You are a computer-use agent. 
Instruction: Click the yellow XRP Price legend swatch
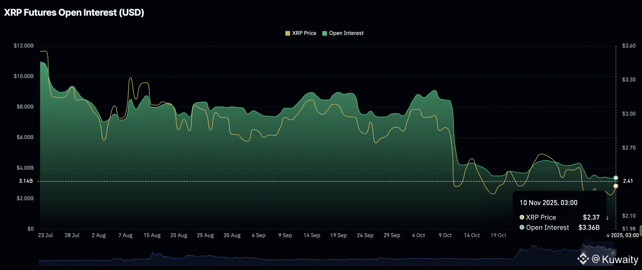coord(287,33)
